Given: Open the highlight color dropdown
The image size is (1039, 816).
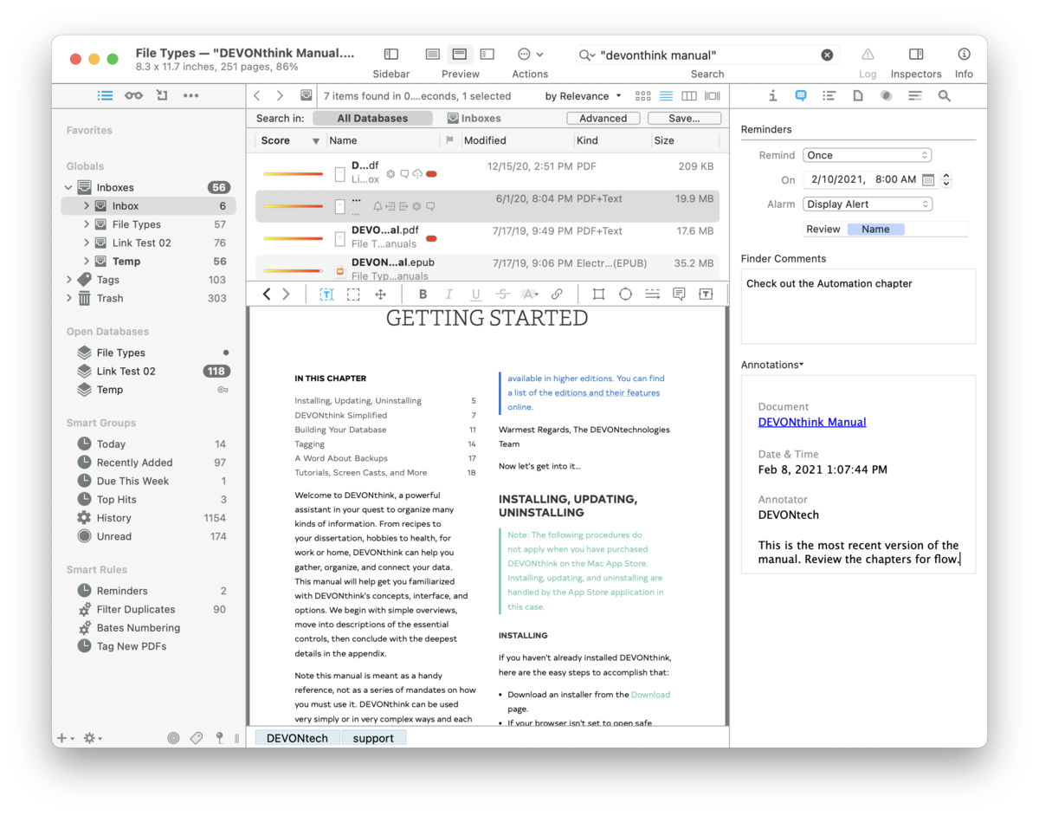Looking at the screenshot, I should click(531, 295).
